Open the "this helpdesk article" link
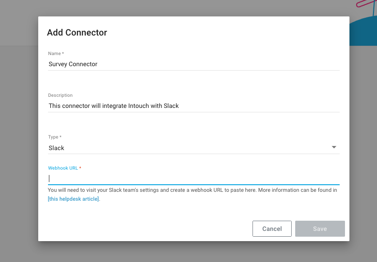The width and height of the screenshot is (377, 262). pyautogui.click(x=74, y=199)
